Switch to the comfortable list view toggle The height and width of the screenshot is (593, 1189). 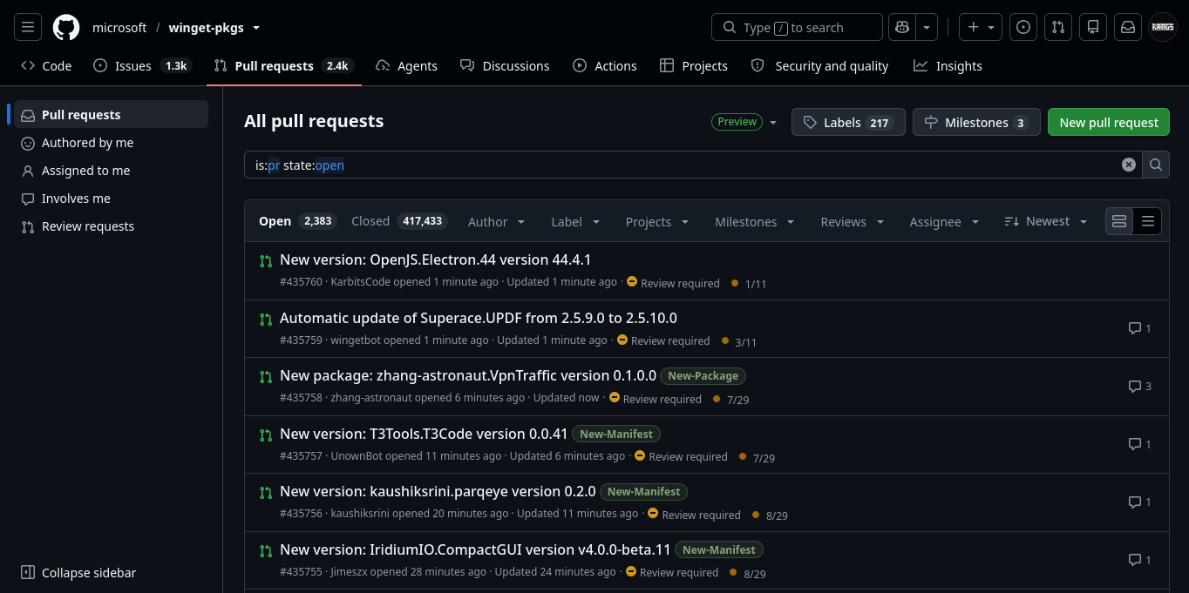point(1120,221)
